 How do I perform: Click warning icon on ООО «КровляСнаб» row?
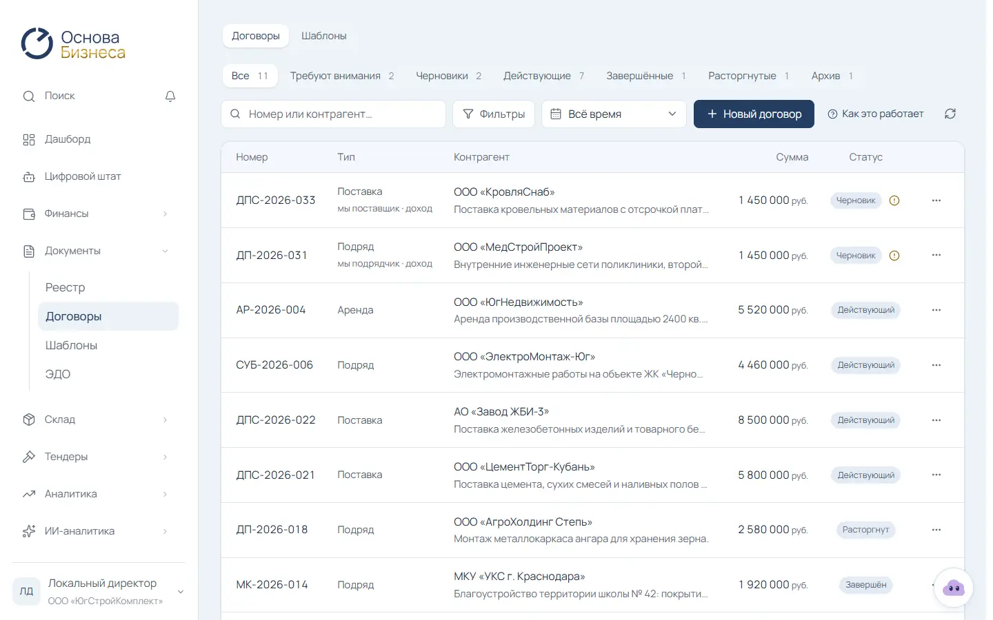click(x=894, y=200)
